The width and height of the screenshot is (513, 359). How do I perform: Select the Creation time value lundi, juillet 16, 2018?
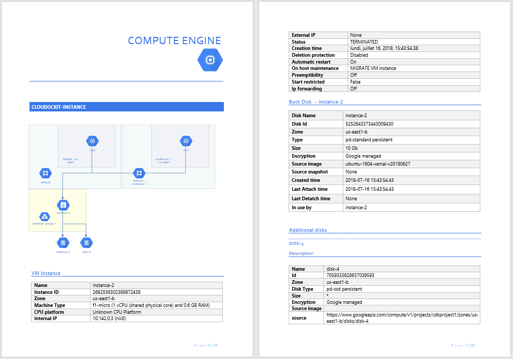coord(384,48)
